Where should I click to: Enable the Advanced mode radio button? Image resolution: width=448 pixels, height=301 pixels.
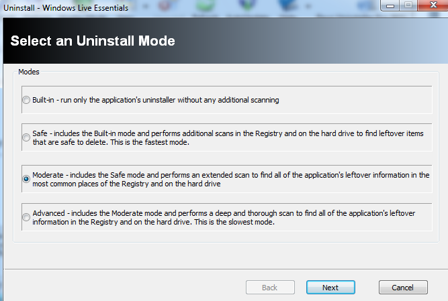26,217
